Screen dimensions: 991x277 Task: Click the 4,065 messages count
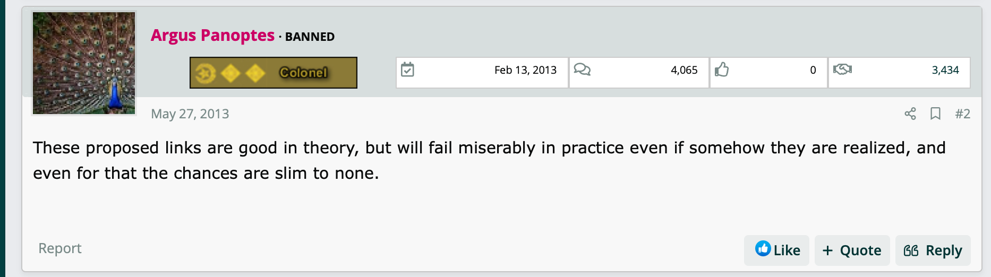(x=684, y=70)
